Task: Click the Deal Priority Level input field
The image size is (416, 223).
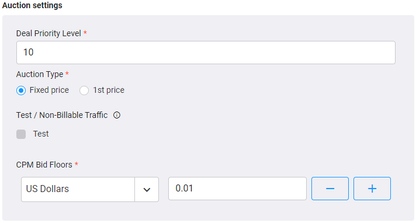Action: [x=206, y=53]
